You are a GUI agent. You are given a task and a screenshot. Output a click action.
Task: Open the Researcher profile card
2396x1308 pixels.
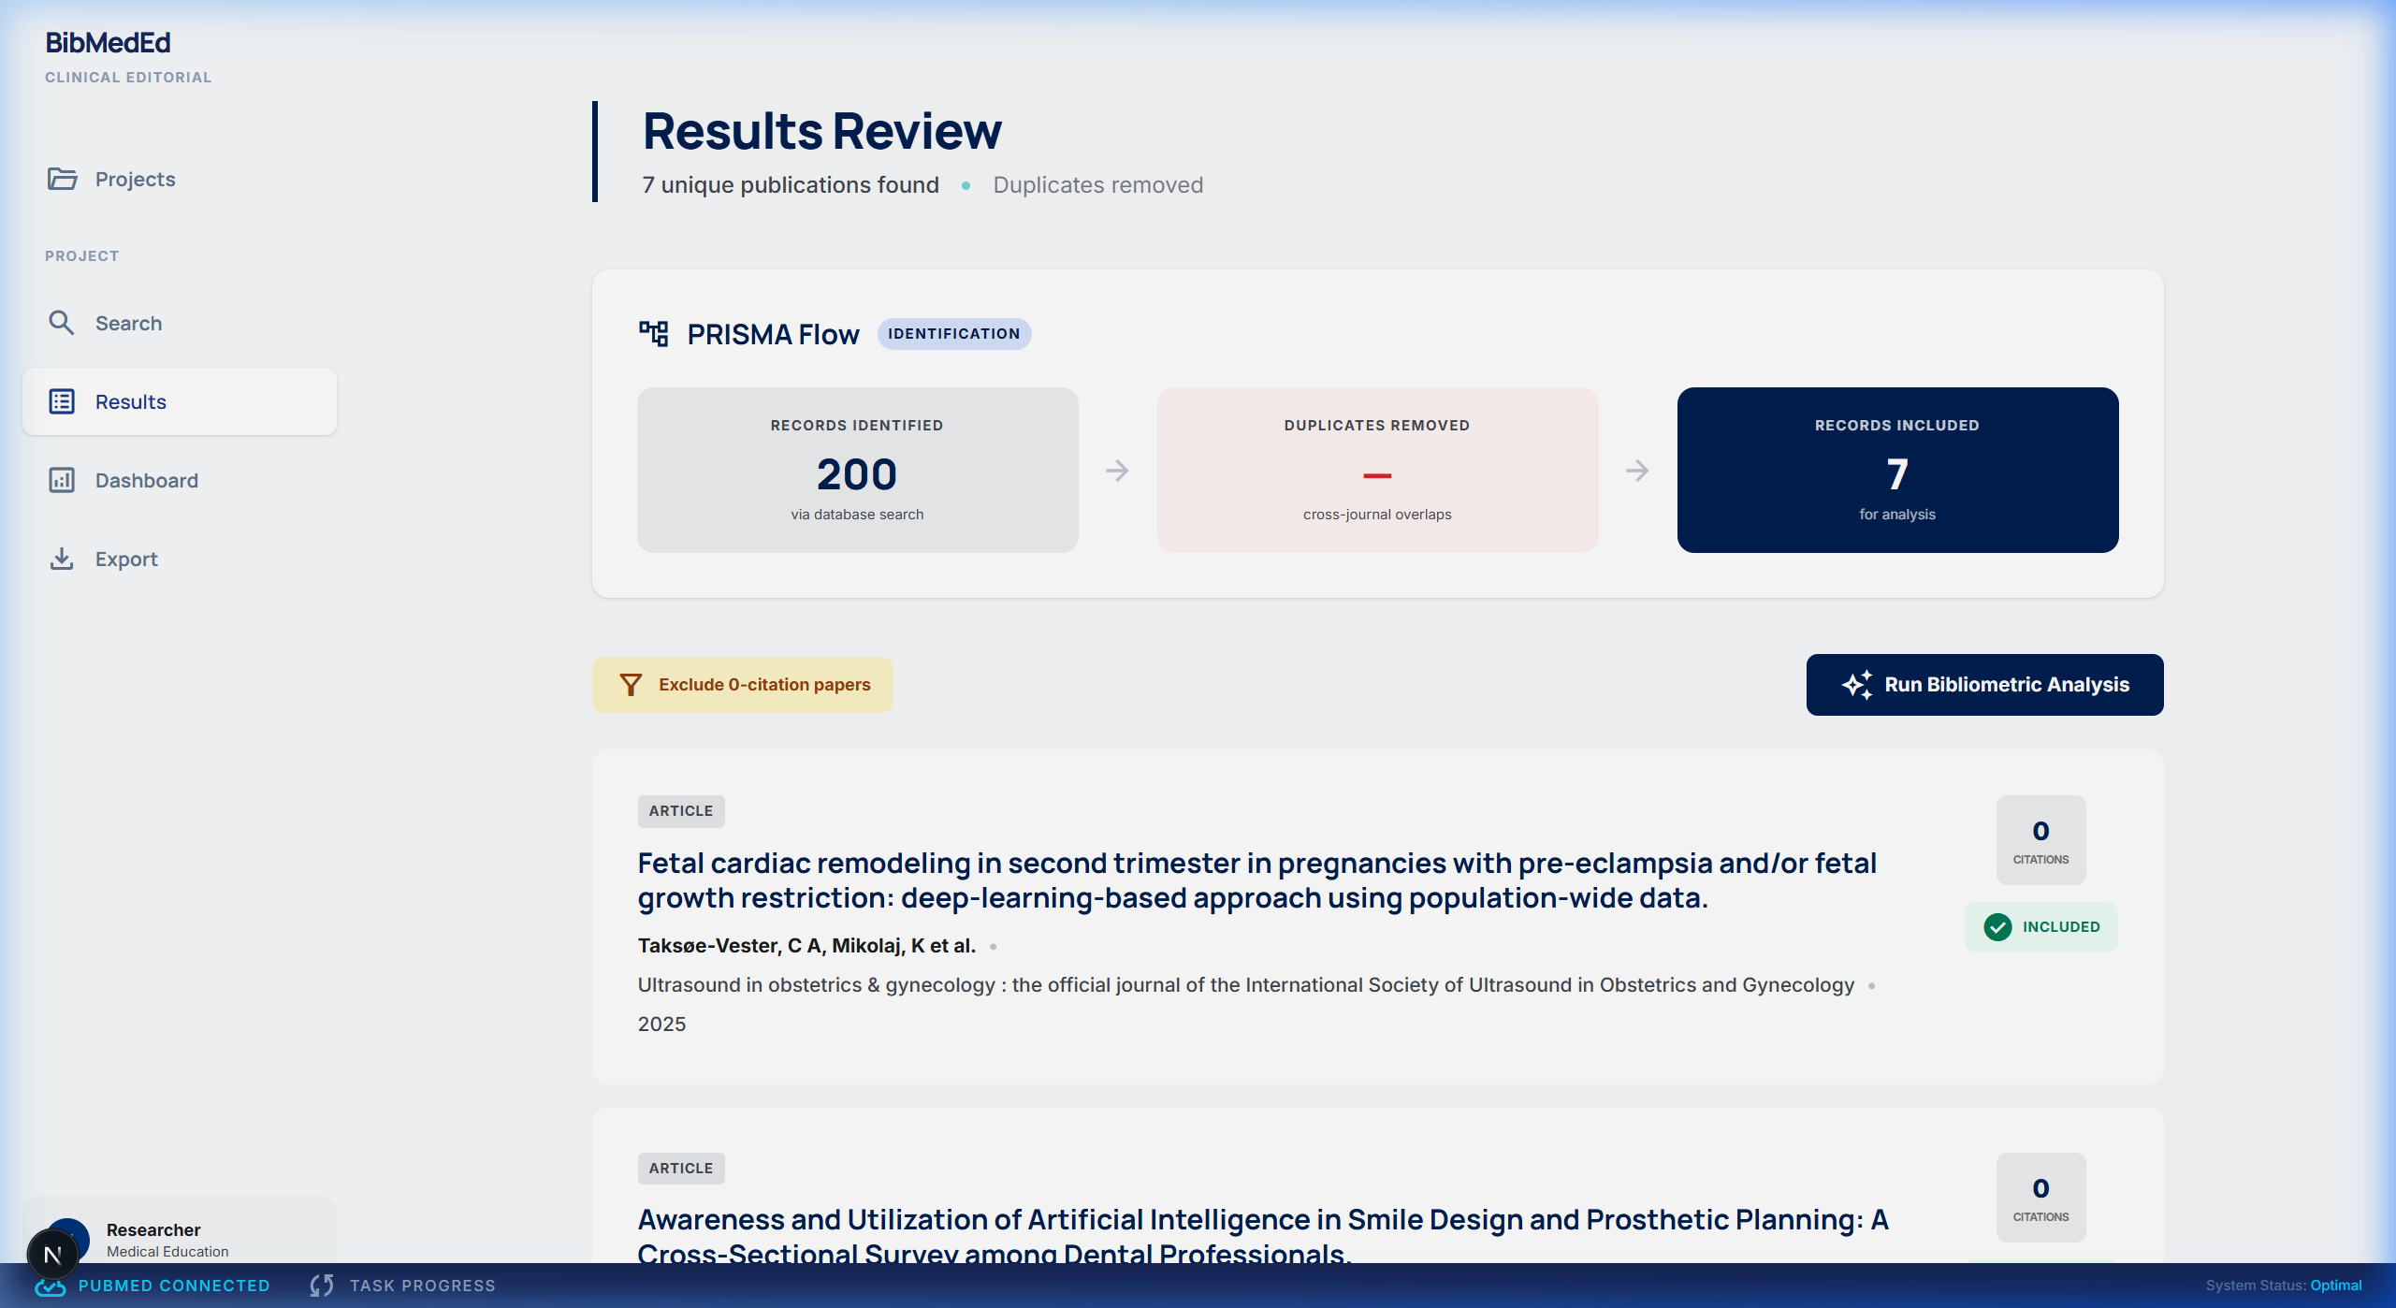pyautogui.click(x=180, y=1229)
